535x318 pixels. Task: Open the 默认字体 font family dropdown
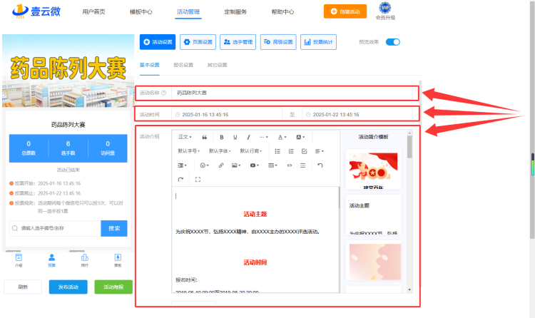[220, 151]
